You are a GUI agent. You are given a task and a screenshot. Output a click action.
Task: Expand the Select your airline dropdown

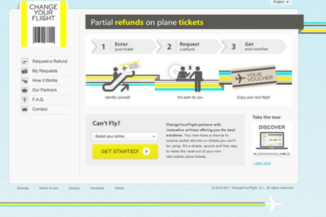pyautogui.click(x=125, y=136)
